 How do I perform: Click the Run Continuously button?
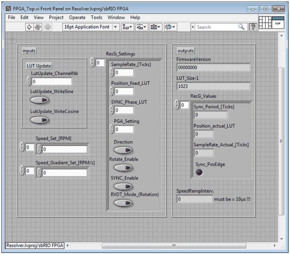pyautogui.click(x=38, y=27)
